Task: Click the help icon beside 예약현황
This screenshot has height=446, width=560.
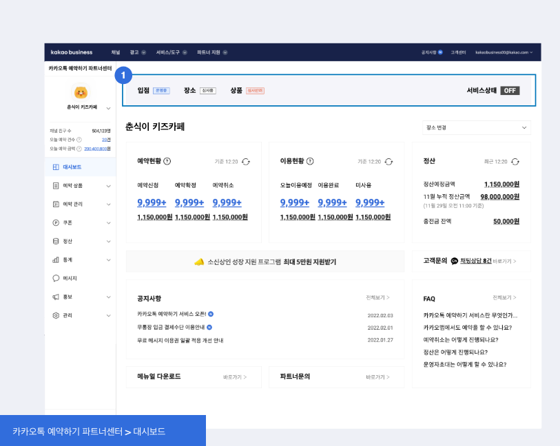Action: point(167,161)
